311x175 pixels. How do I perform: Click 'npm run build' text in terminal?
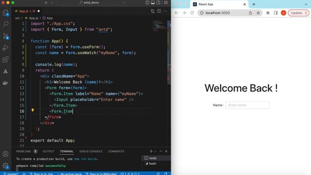coord(86,159)
